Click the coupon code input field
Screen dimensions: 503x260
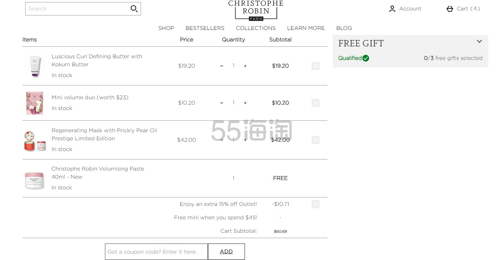coord(156,252)
